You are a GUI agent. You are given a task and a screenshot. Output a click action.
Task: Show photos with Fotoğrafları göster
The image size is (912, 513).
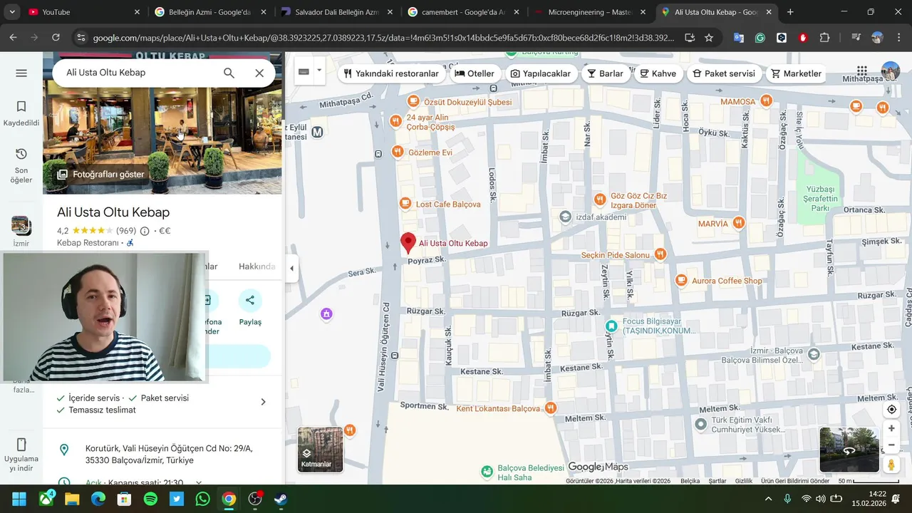point(100,174)
